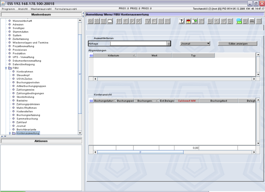
Task: Click the circle icon beside Warenwirtschaft
Action: (x=10, y=21)
